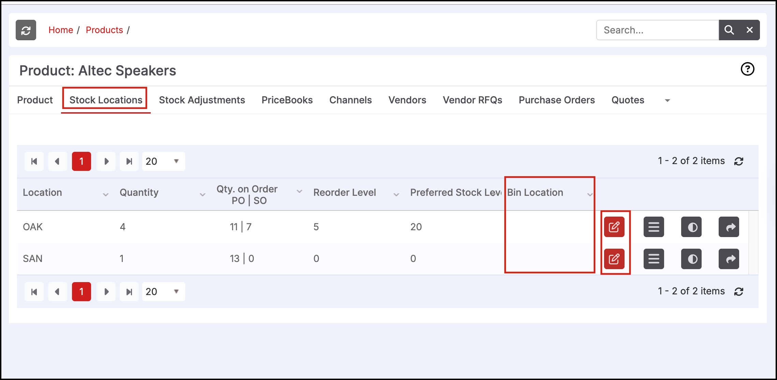
Task: Edit the OAK stock location row
Action: 614,227
